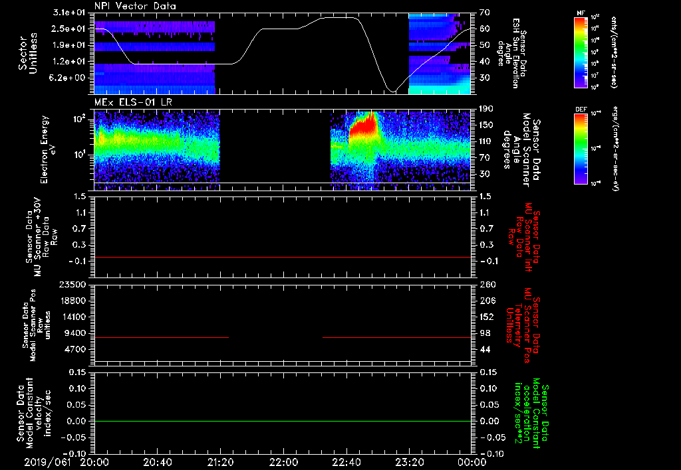Click the '206' telemetry tick label
681x470 pixels.
[487, 301]
